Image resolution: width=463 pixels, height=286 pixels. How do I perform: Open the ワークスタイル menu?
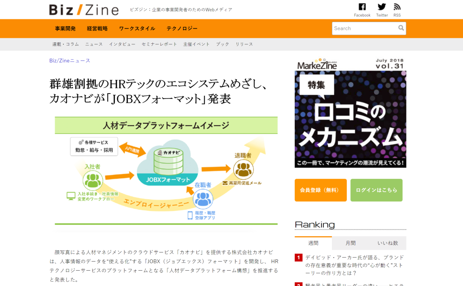pos(137,28)
